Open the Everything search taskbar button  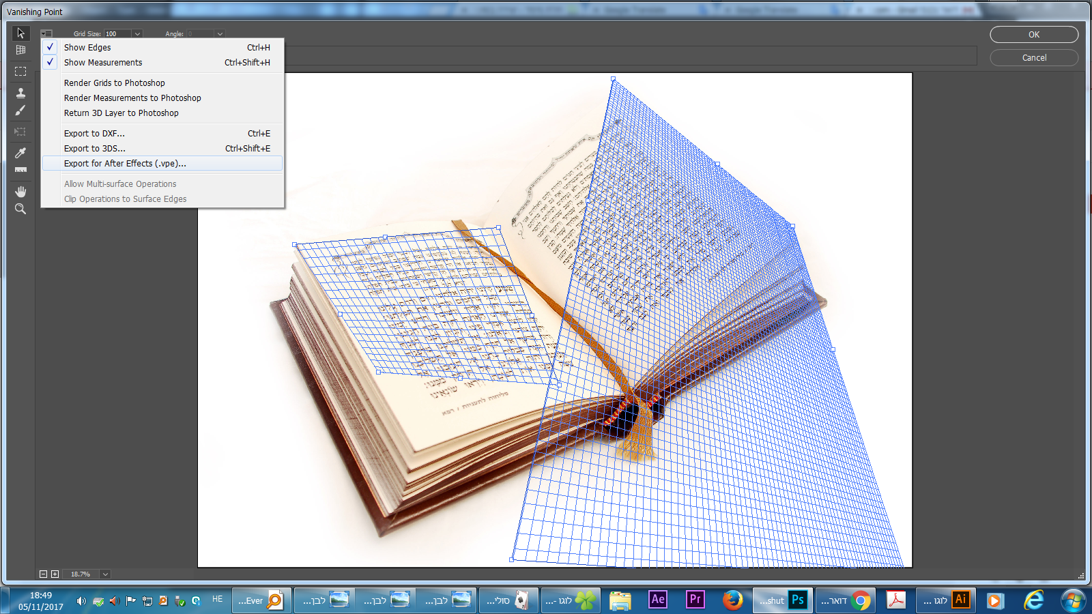point(261,600)
